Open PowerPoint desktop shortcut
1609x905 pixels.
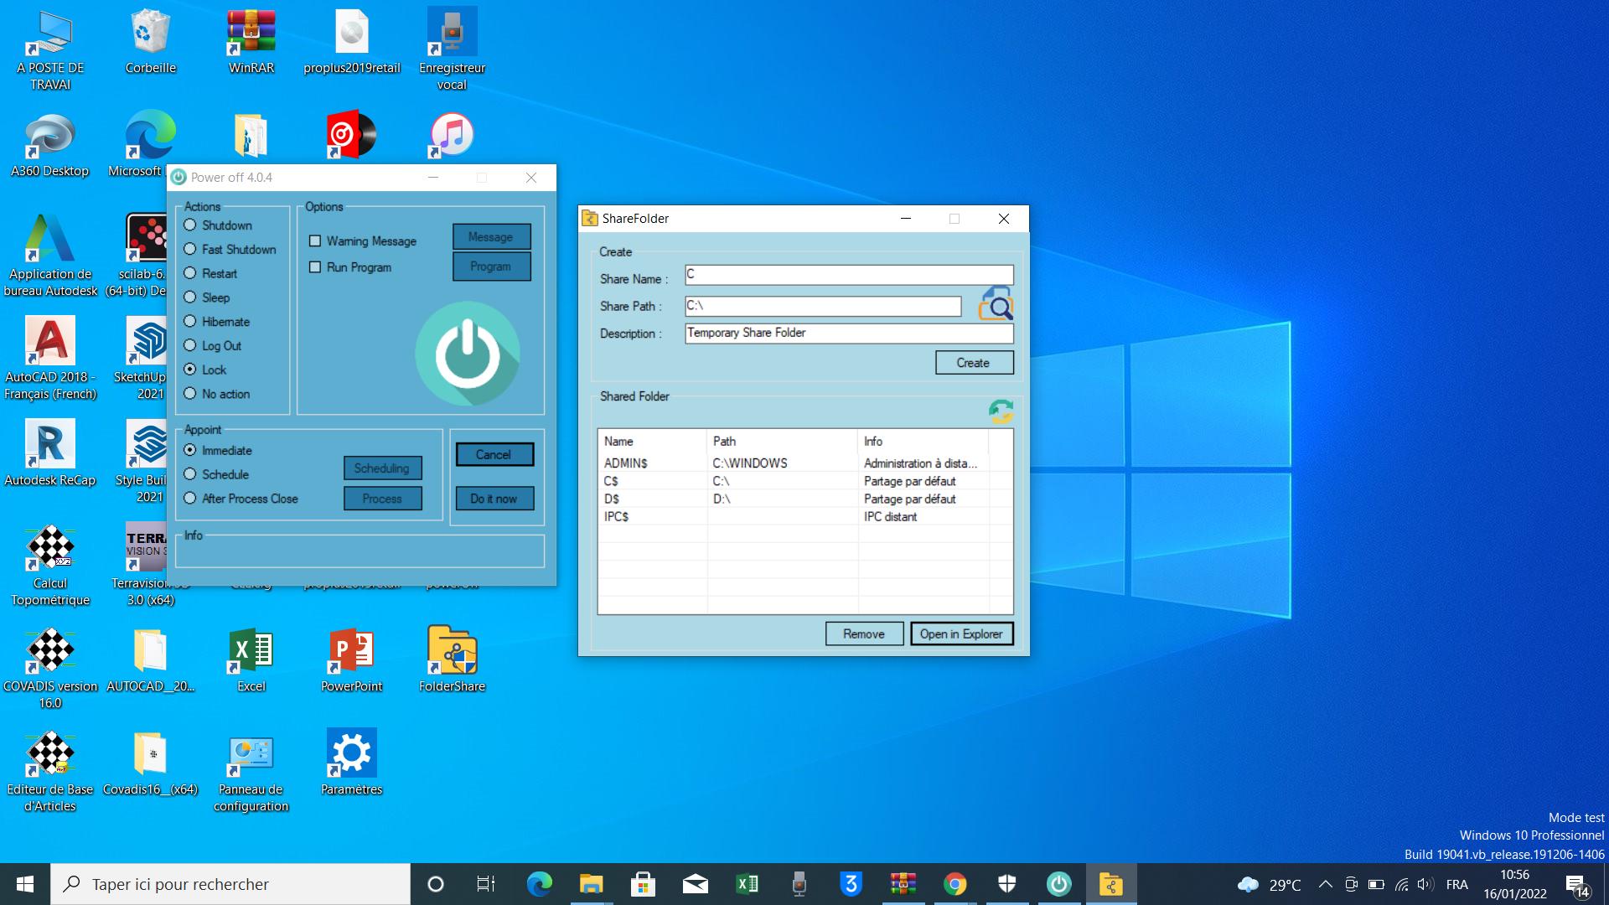point(351,651)
